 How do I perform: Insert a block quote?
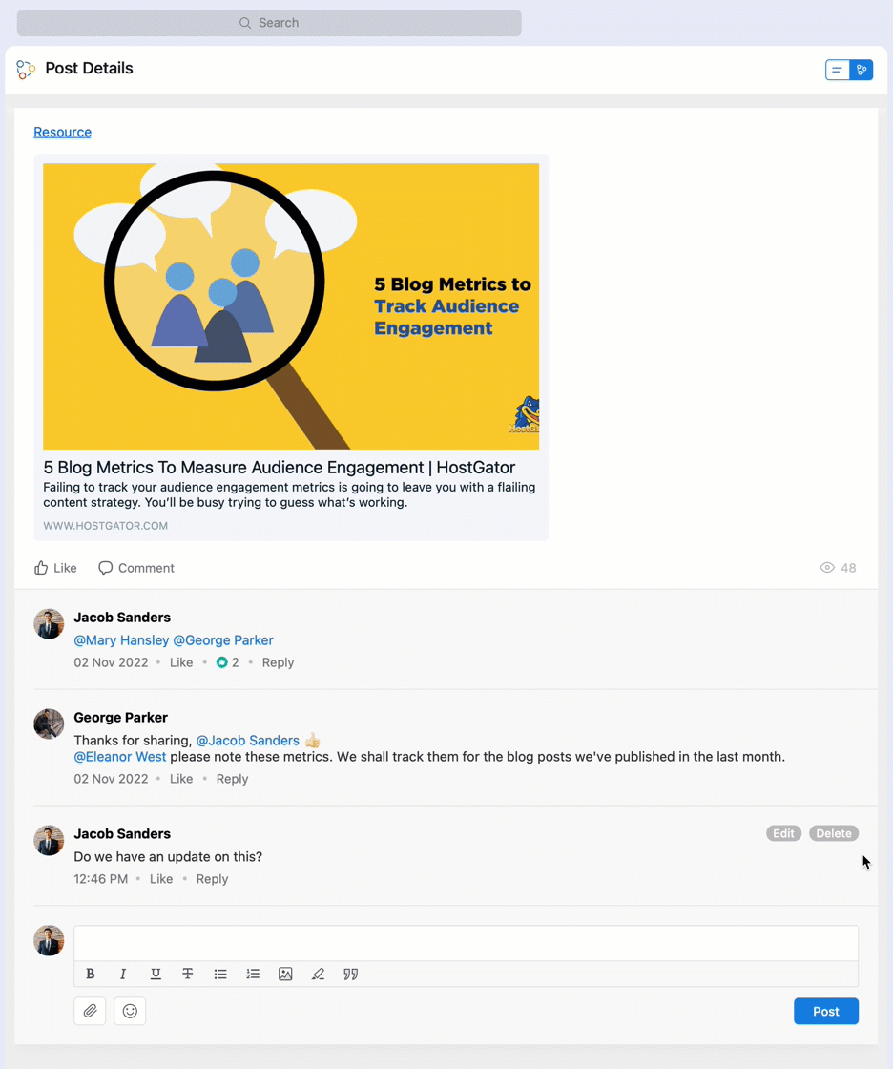pyautogui.click(x=350, y=974)
